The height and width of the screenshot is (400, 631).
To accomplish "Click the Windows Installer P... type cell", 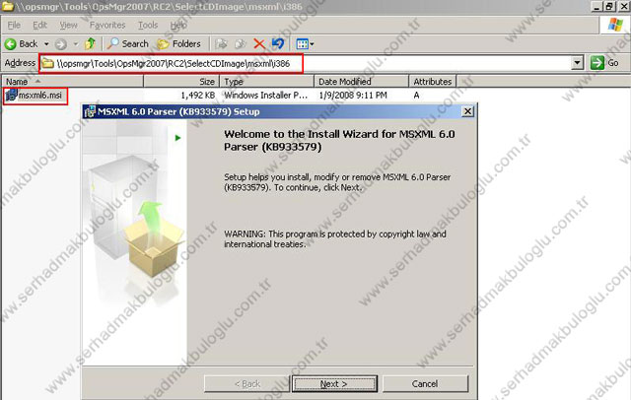I will tap(265, 96).
